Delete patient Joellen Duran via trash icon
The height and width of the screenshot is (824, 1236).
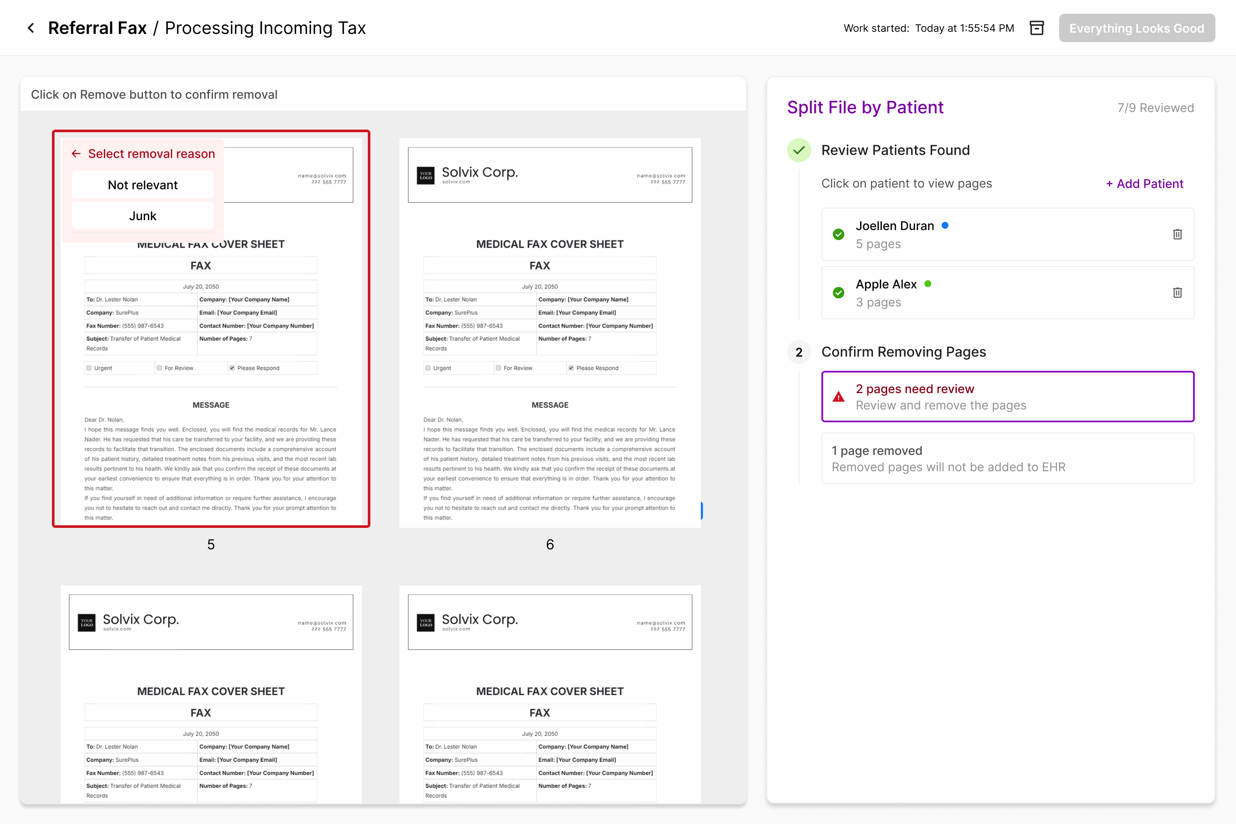[1177, 234]
